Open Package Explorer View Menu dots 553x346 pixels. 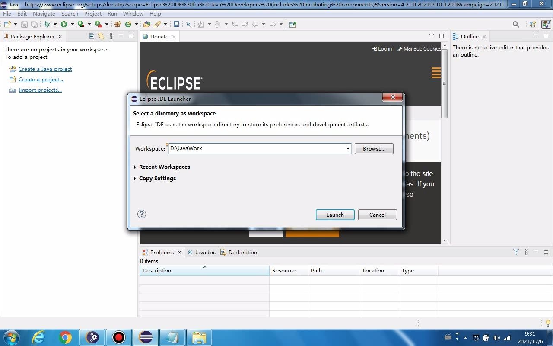(x=111, y=36)
